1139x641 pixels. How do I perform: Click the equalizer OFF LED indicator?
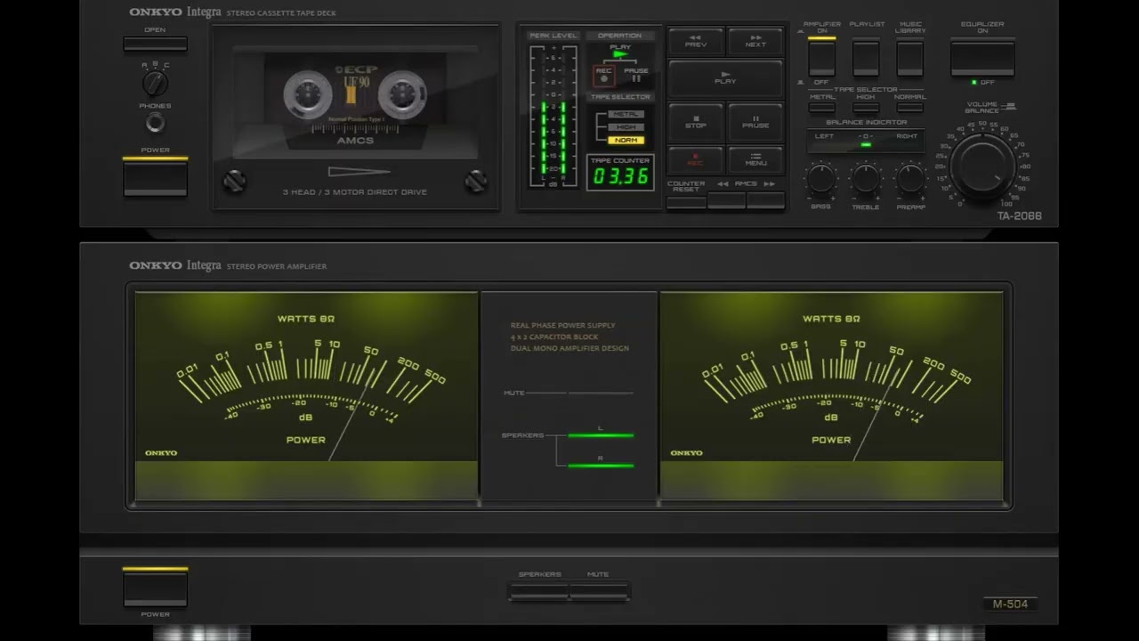[974, 82]
